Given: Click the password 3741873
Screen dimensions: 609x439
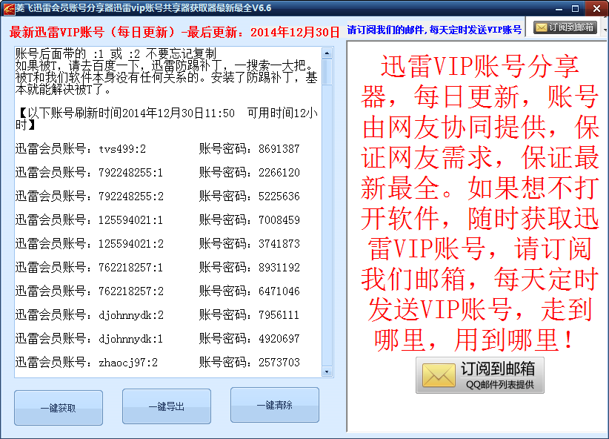Looking at the screenshot, I should pyautogui.click(x=279, y=244).
